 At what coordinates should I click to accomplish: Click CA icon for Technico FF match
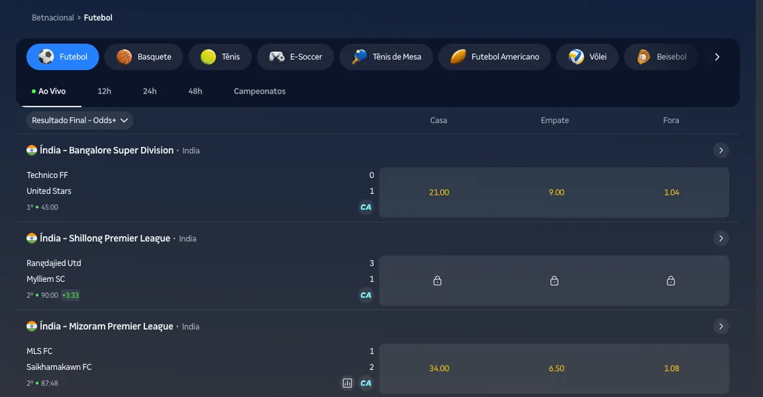[x=366, y=207]
